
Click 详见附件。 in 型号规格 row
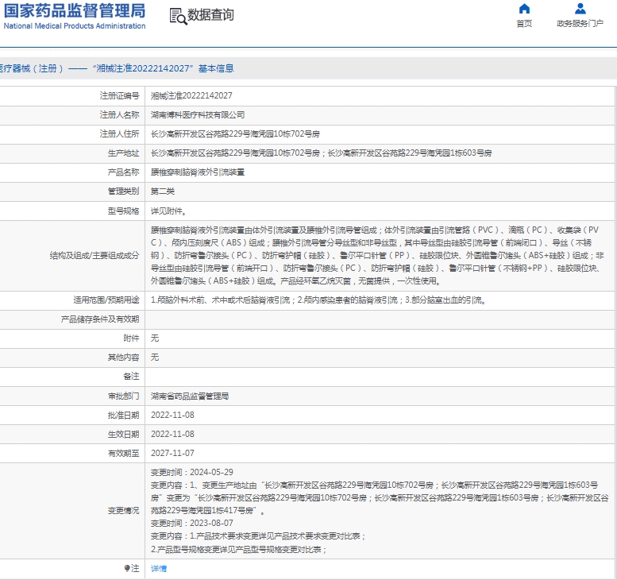[168, 211]
